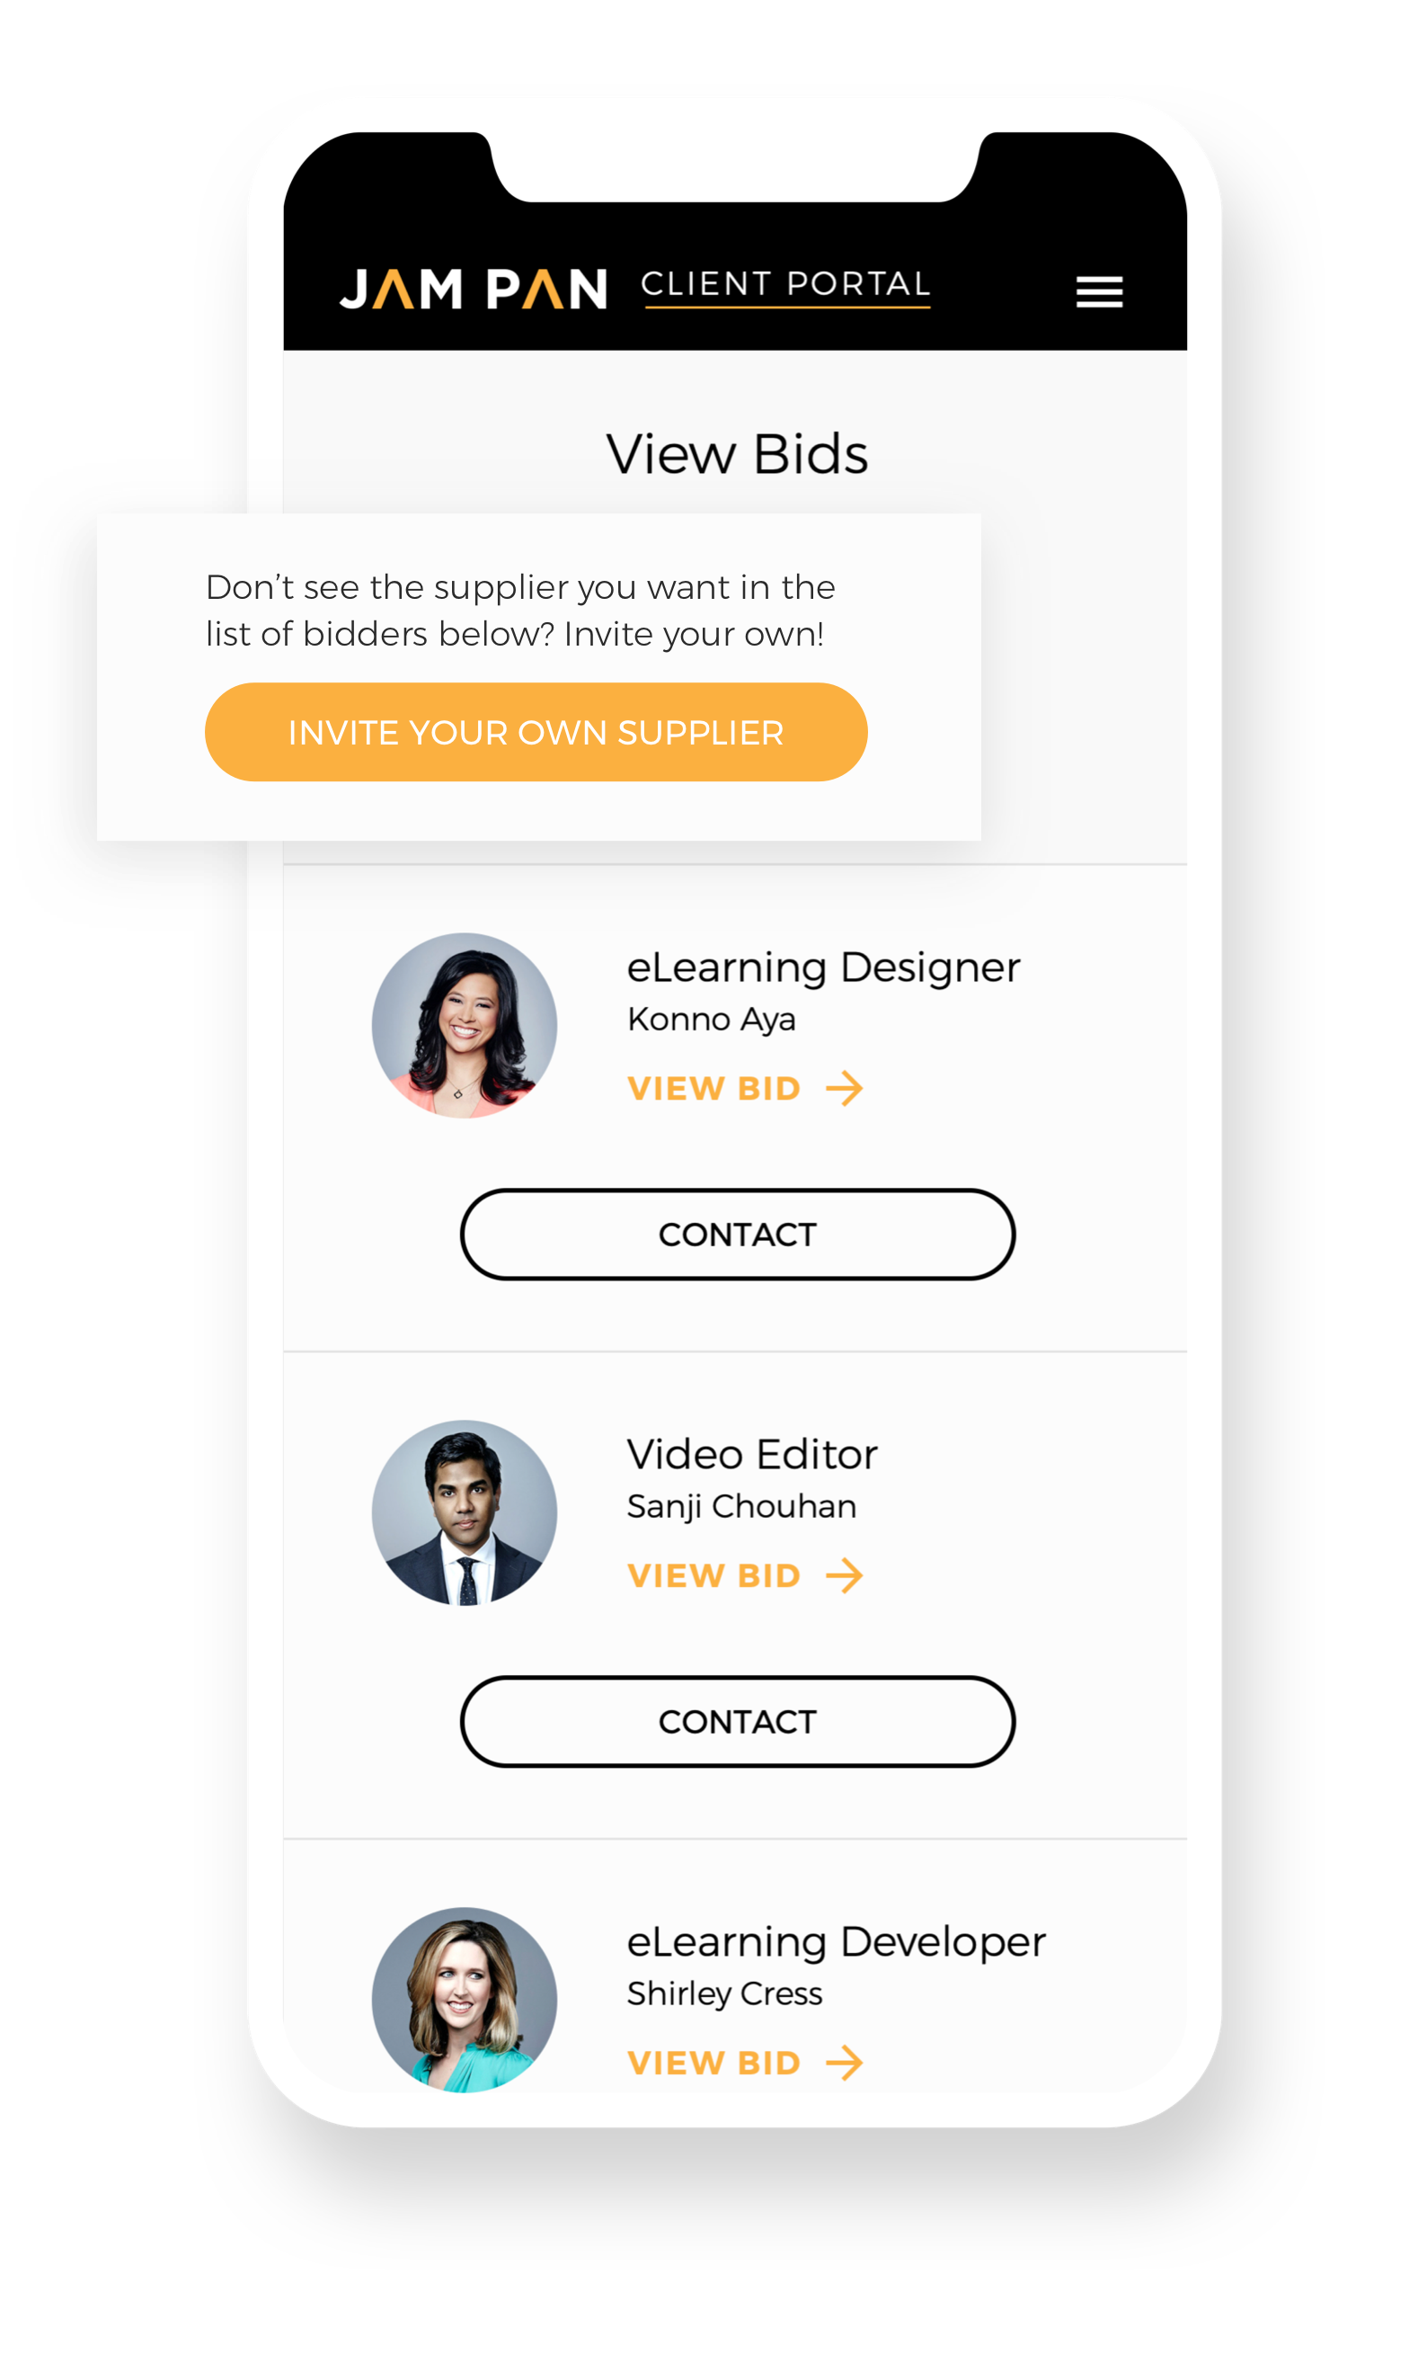
Task: Select the eLearning Developer title
Action: [x=836, y=1943]
